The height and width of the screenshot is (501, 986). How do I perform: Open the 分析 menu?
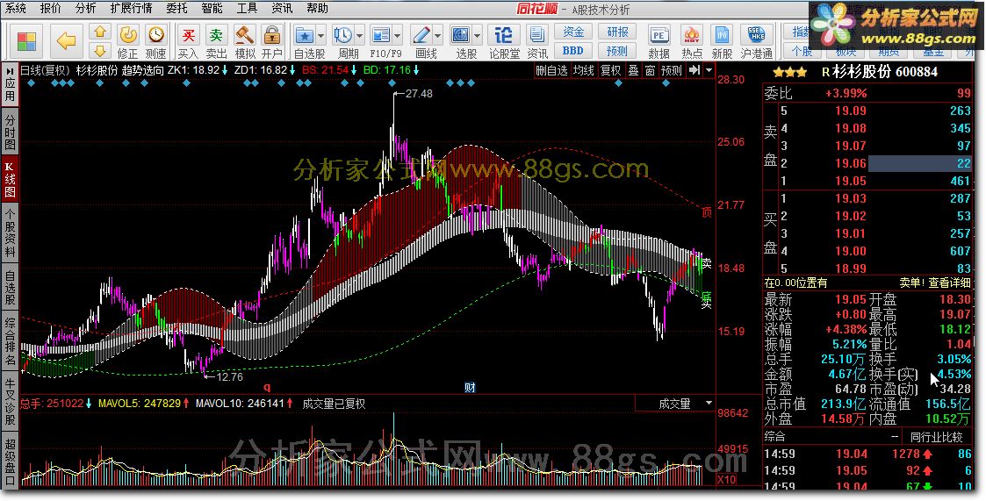[x=86, y=8]
